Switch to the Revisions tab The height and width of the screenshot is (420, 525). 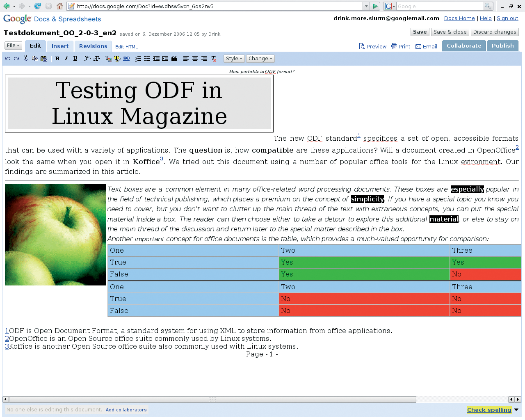click(93, 46)
